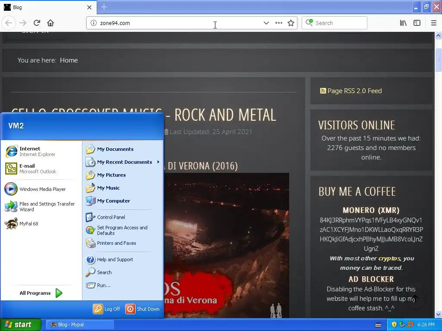The height and width of the screenshot is (331, 442).
Task: Expand My Recent Documents submenu
Action: [123, 162]
